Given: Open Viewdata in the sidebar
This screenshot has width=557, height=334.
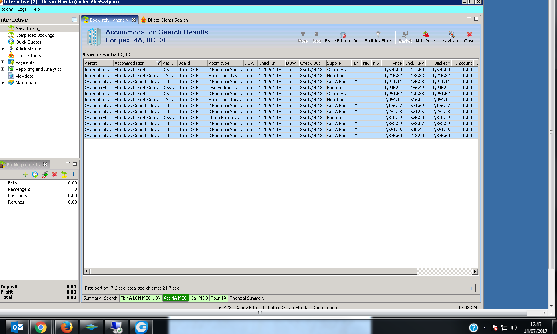Looking at the screenshot, I should tap(24, 76).
